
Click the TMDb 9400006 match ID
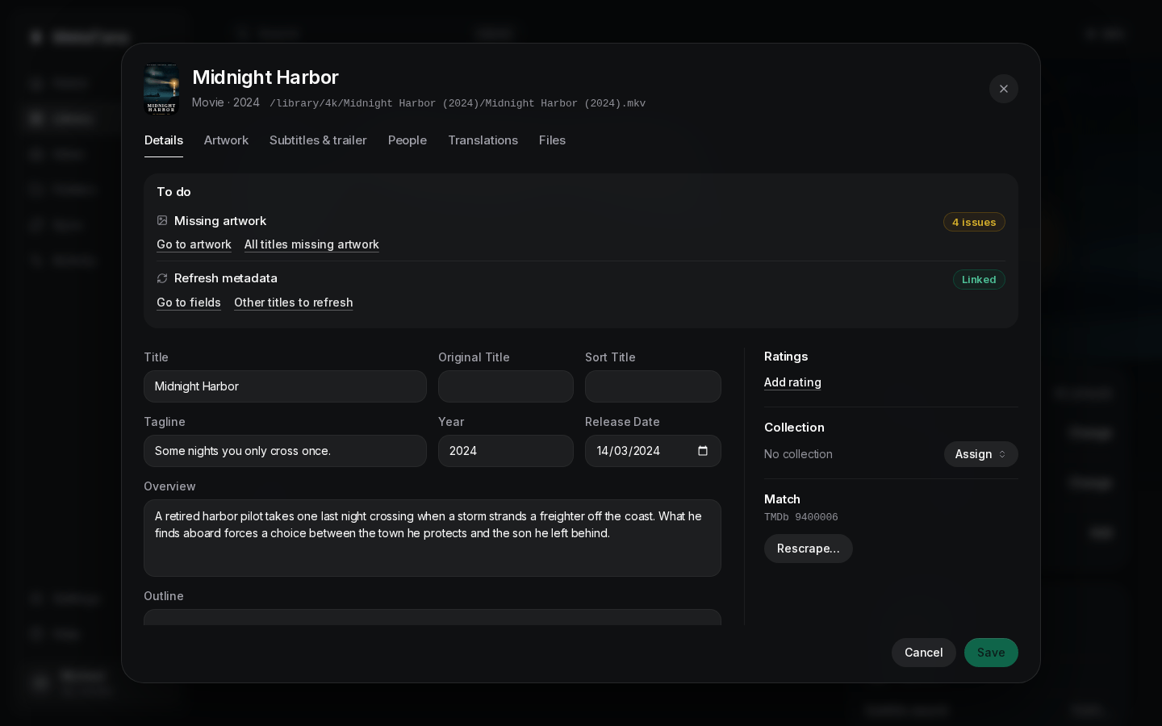click(x=801, y=517)
